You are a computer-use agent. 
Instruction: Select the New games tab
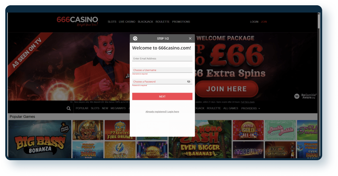point(105,108)
